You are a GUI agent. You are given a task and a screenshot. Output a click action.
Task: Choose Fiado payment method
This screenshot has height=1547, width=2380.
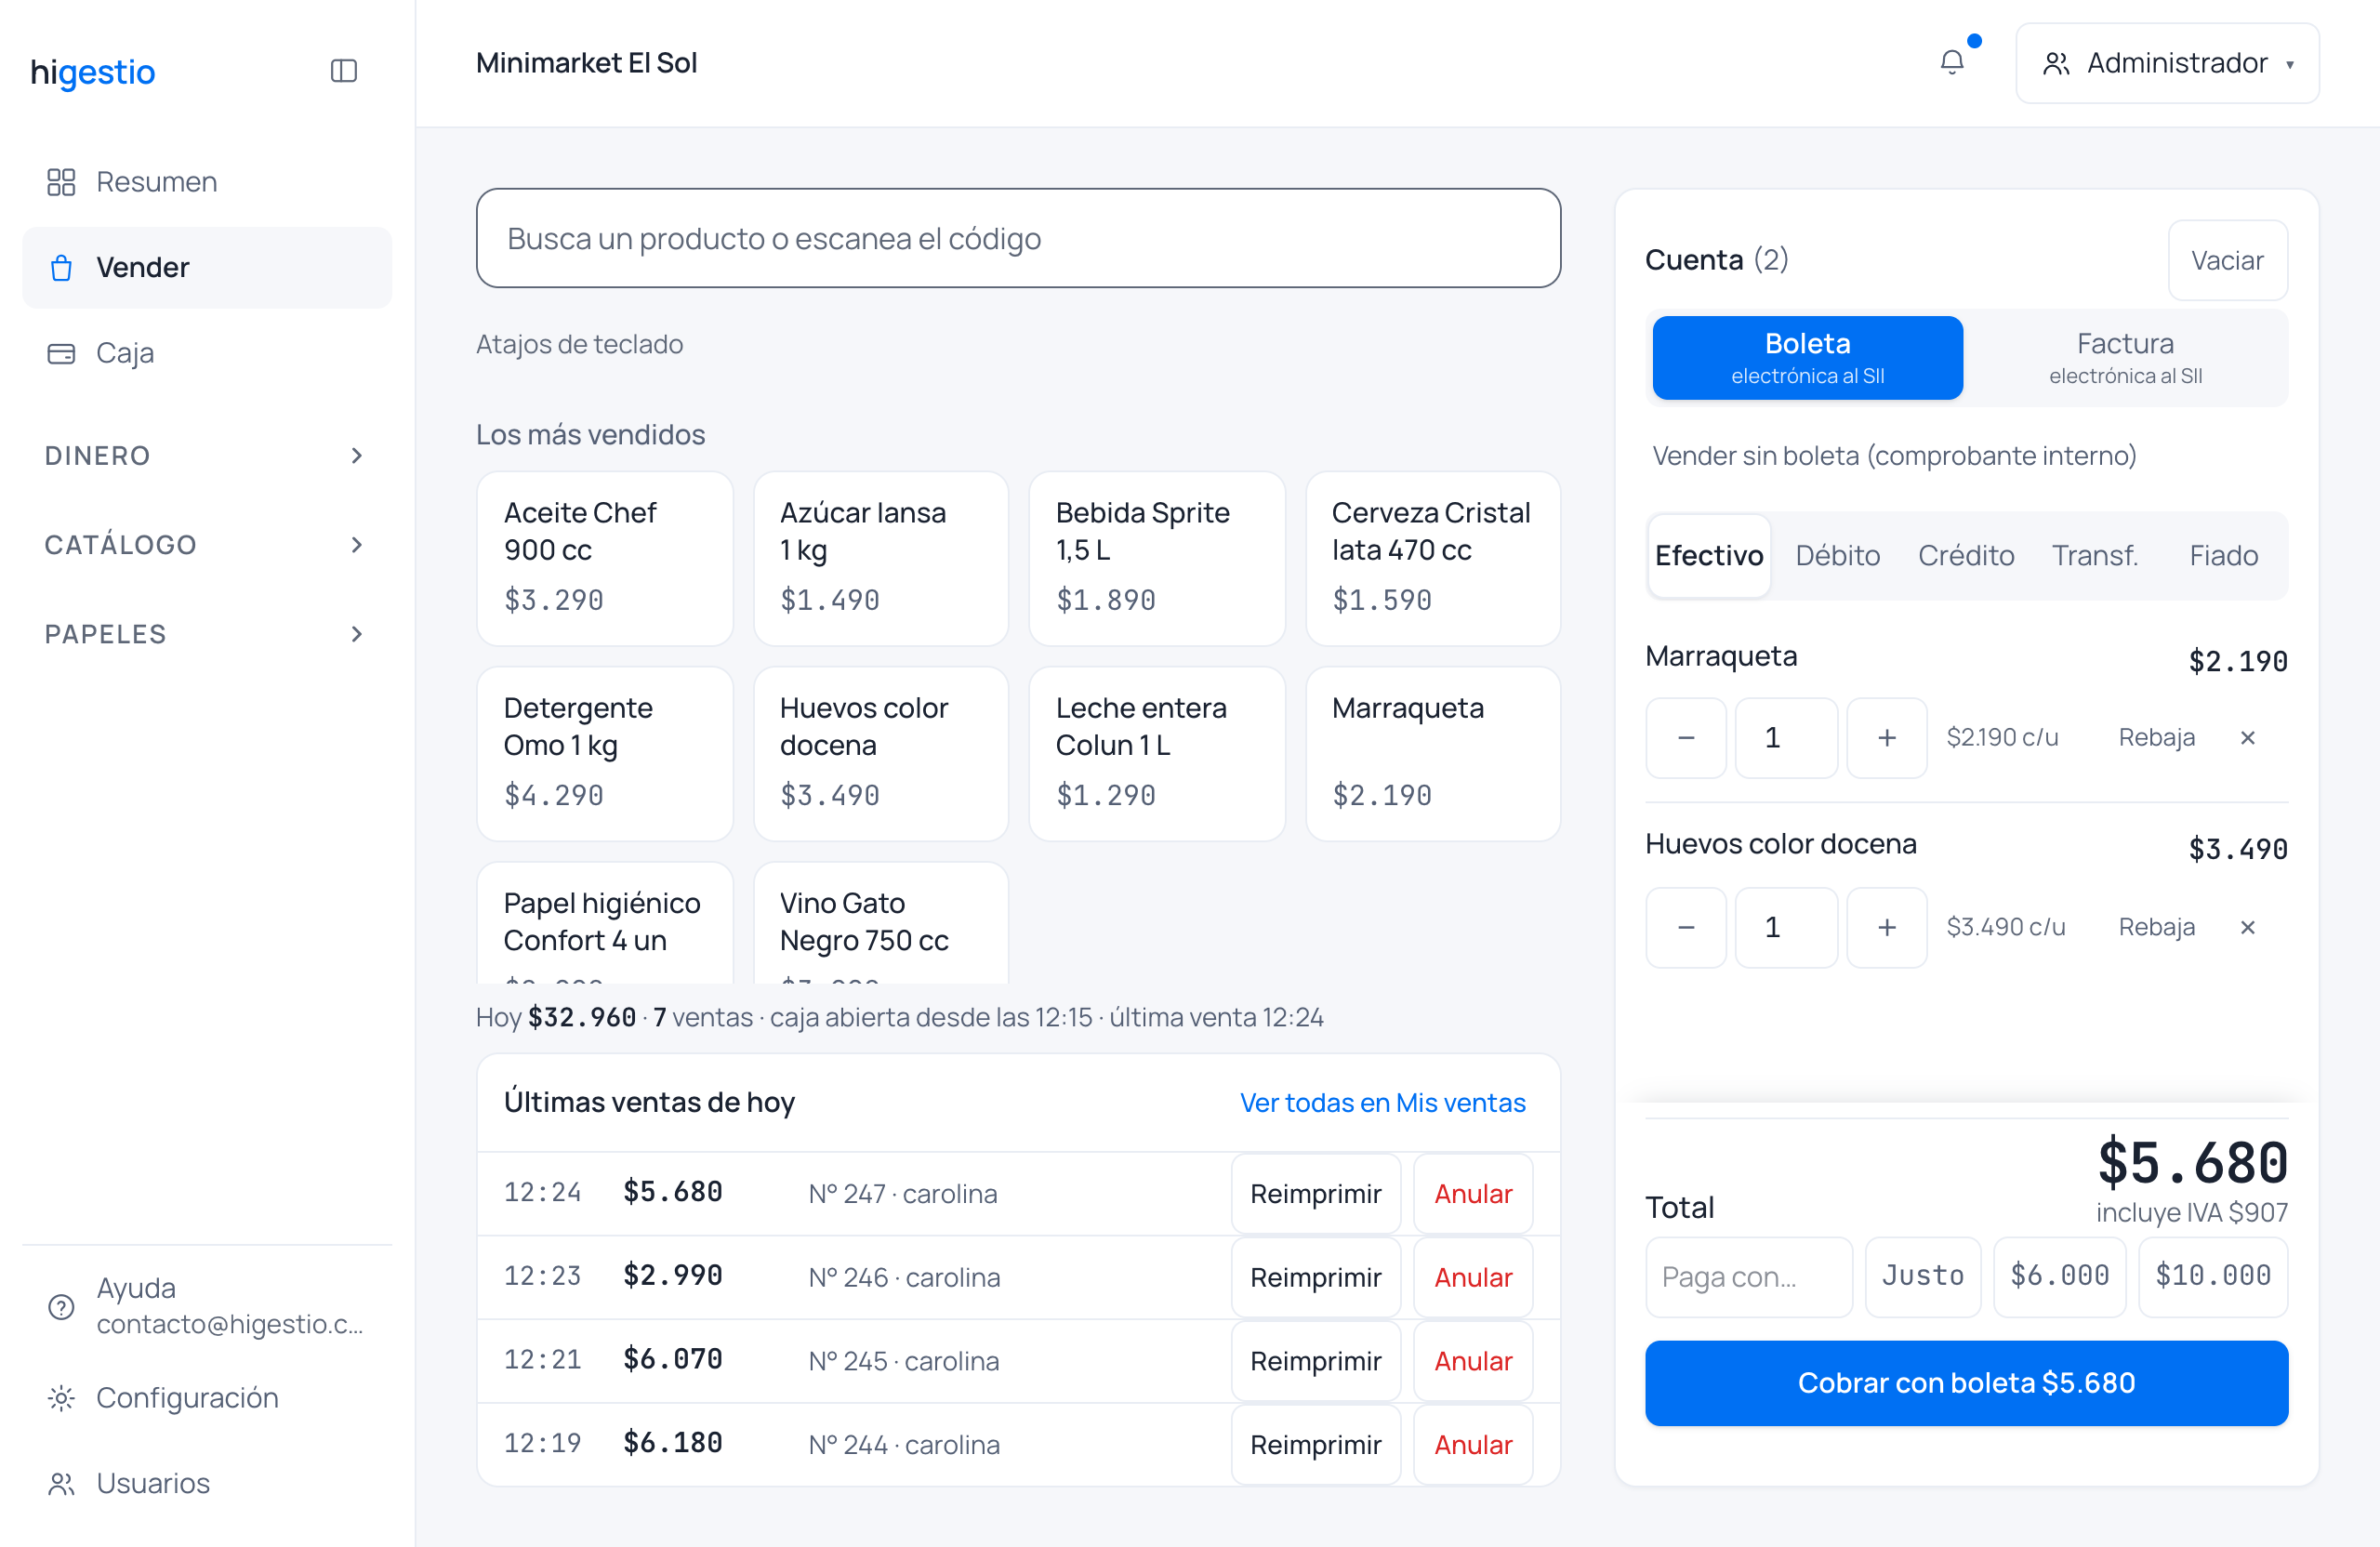[x=2223, y=556]
